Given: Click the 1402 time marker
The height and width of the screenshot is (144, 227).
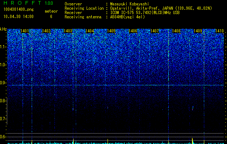Looking at the screenshot, I should [x=46, y=31].
